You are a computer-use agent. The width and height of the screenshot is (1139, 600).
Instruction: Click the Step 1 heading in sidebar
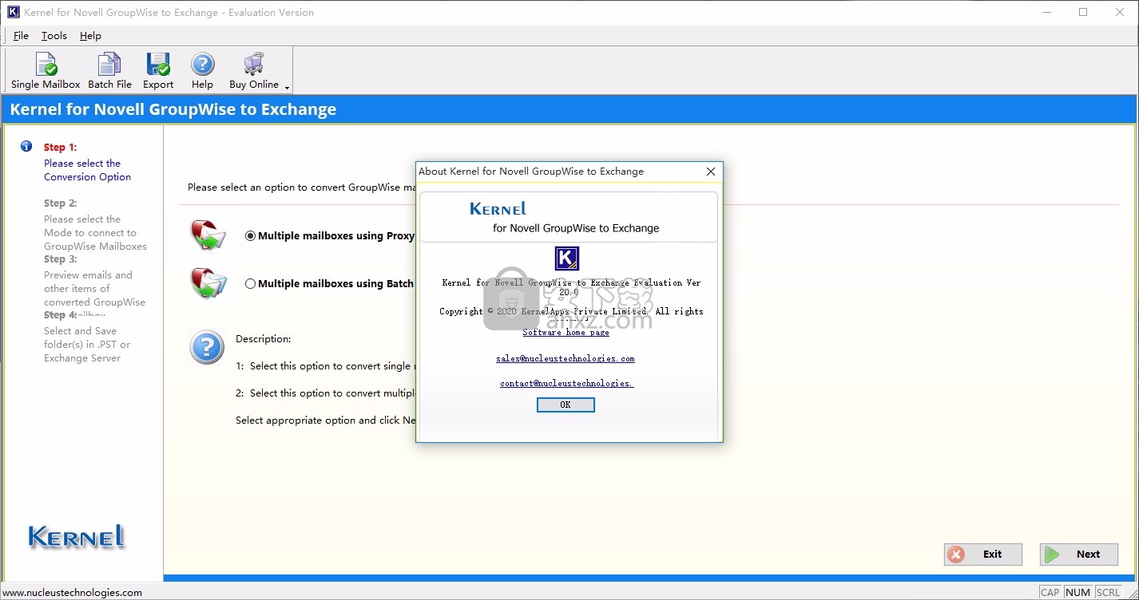[61, 147]
